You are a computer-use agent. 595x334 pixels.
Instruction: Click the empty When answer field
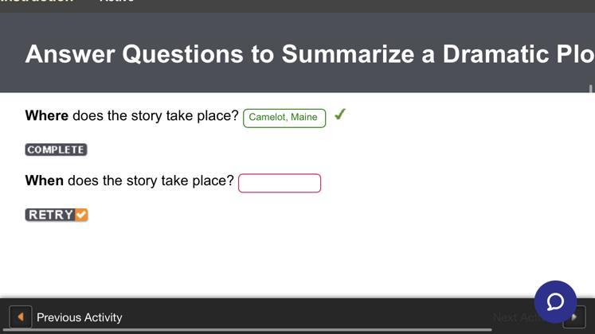tap(280, 183)
